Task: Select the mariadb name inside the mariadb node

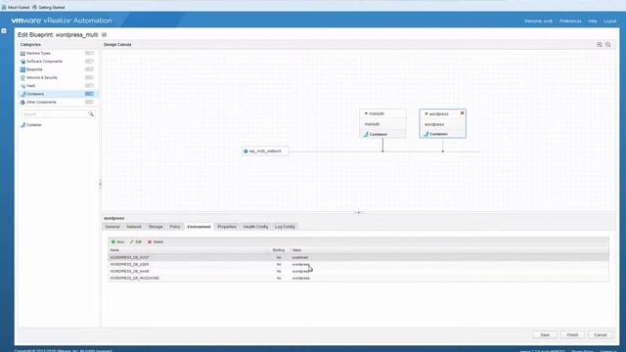Action: point(372,124)
